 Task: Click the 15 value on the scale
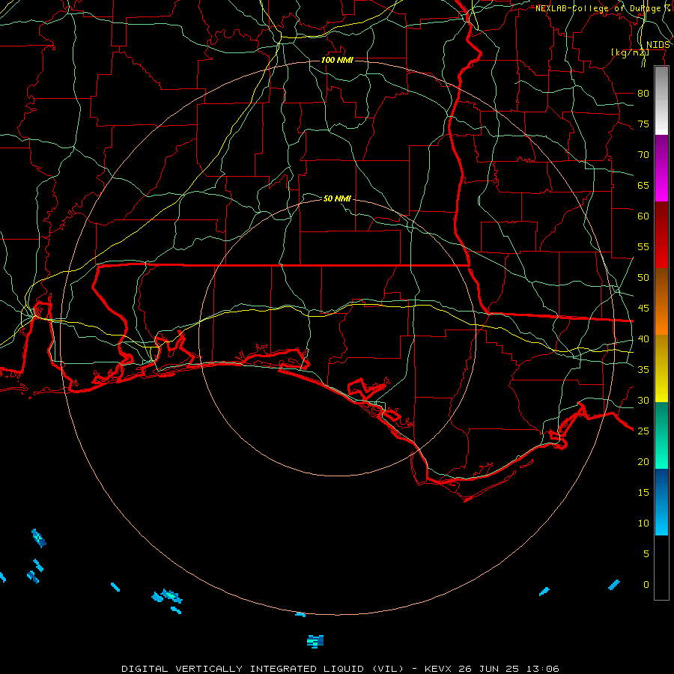tap(643, 492)
